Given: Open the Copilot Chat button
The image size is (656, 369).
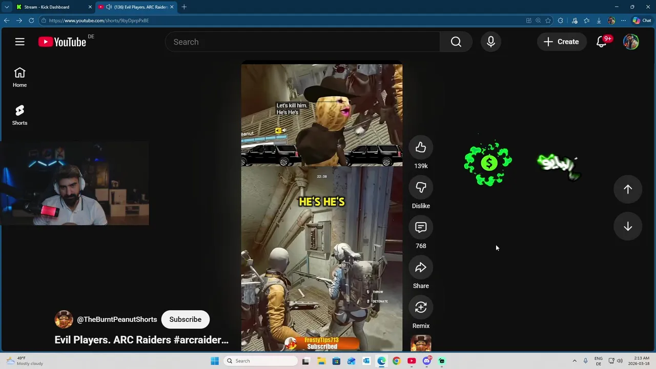Looking at the screenshot, I should [x=642, y=20].
